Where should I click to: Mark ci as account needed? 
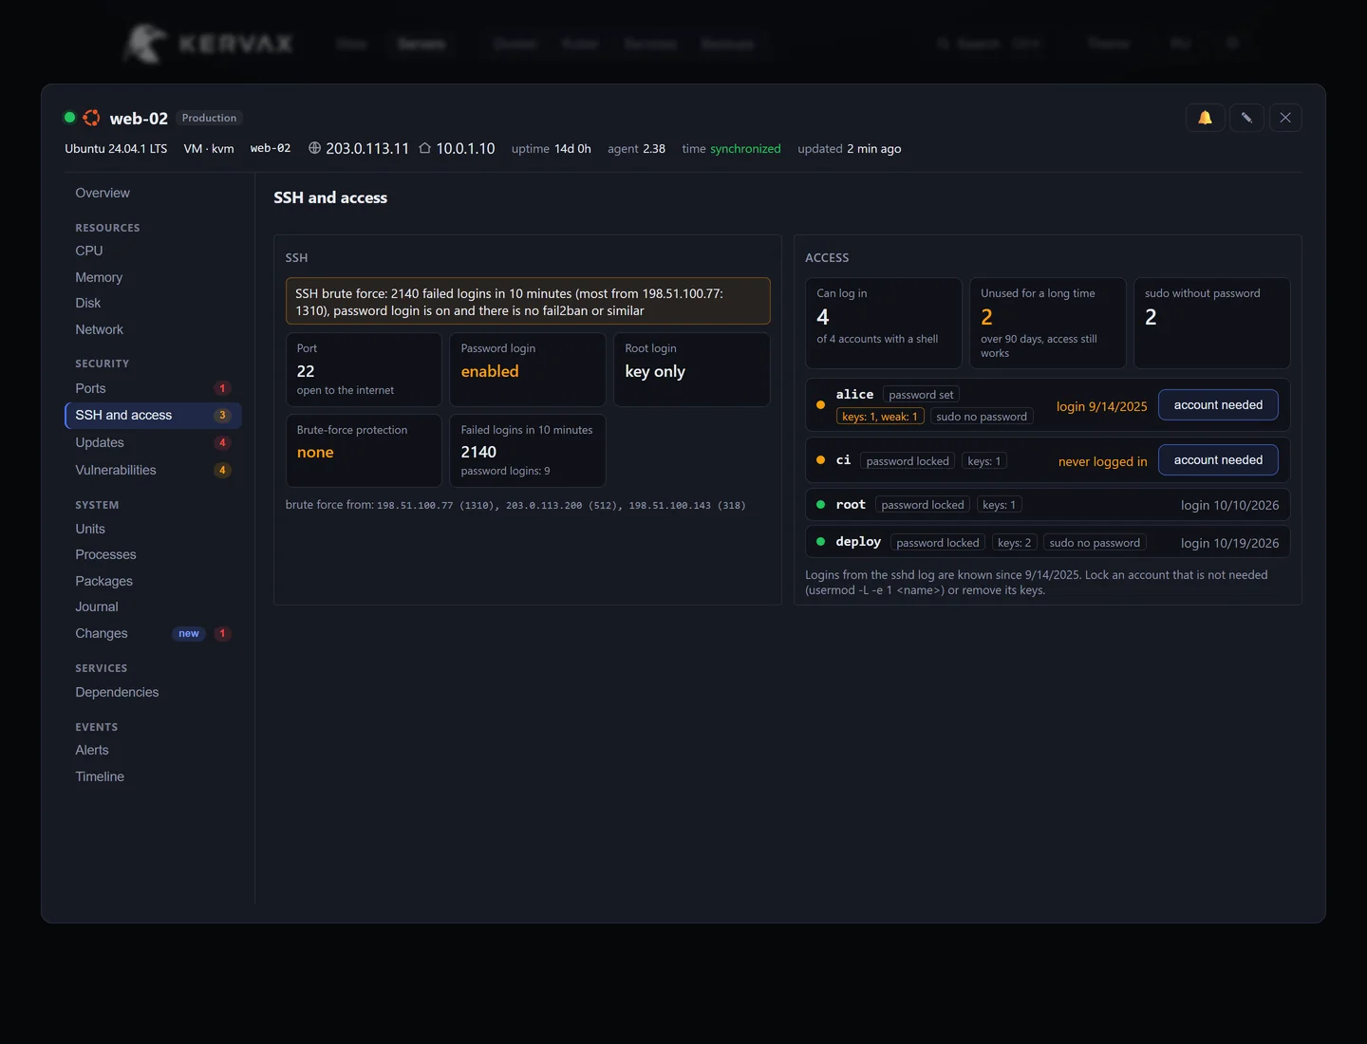pos(1218,460)
